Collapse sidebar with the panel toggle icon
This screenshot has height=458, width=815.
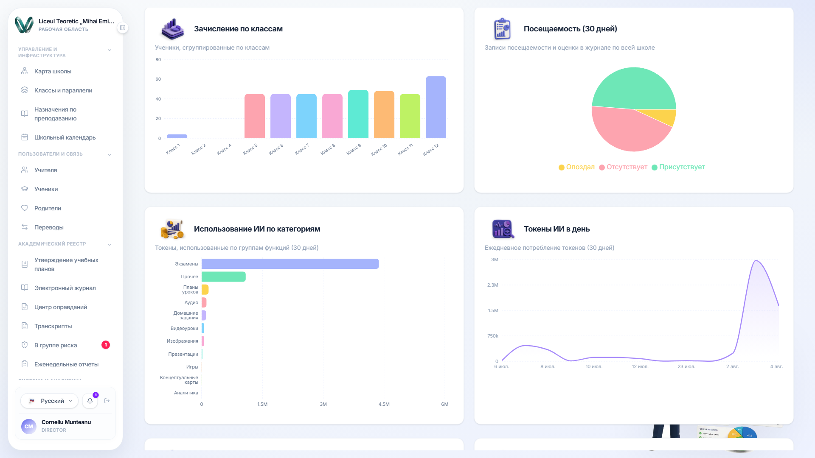point(123,28)
